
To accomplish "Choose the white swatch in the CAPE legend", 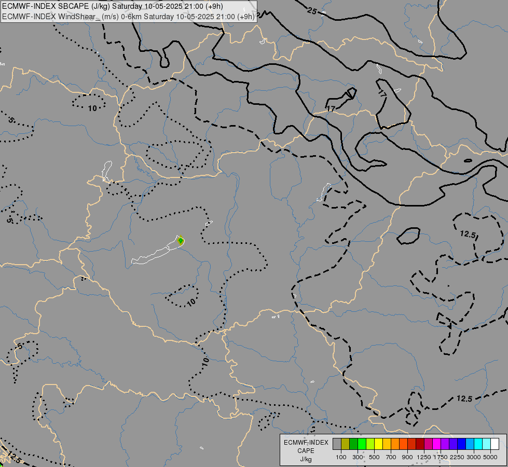I will tap(495, 444).
